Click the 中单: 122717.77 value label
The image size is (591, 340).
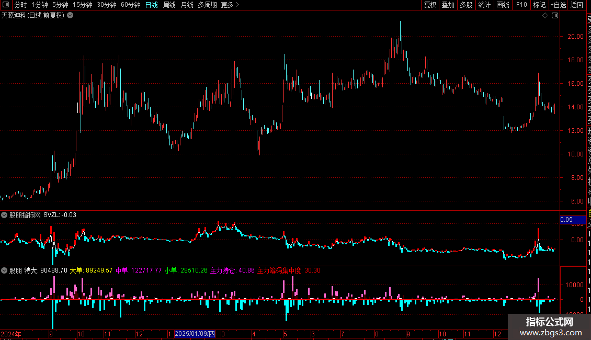click(x=139, y=270)
